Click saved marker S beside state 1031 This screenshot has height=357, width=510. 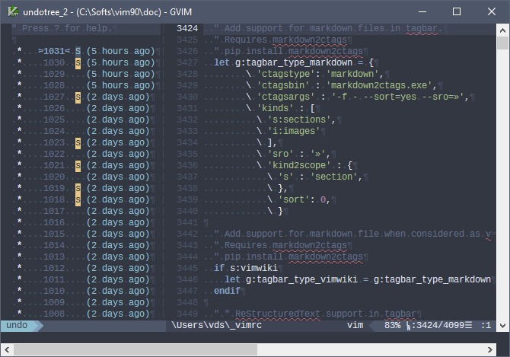[x=78, y=51]
